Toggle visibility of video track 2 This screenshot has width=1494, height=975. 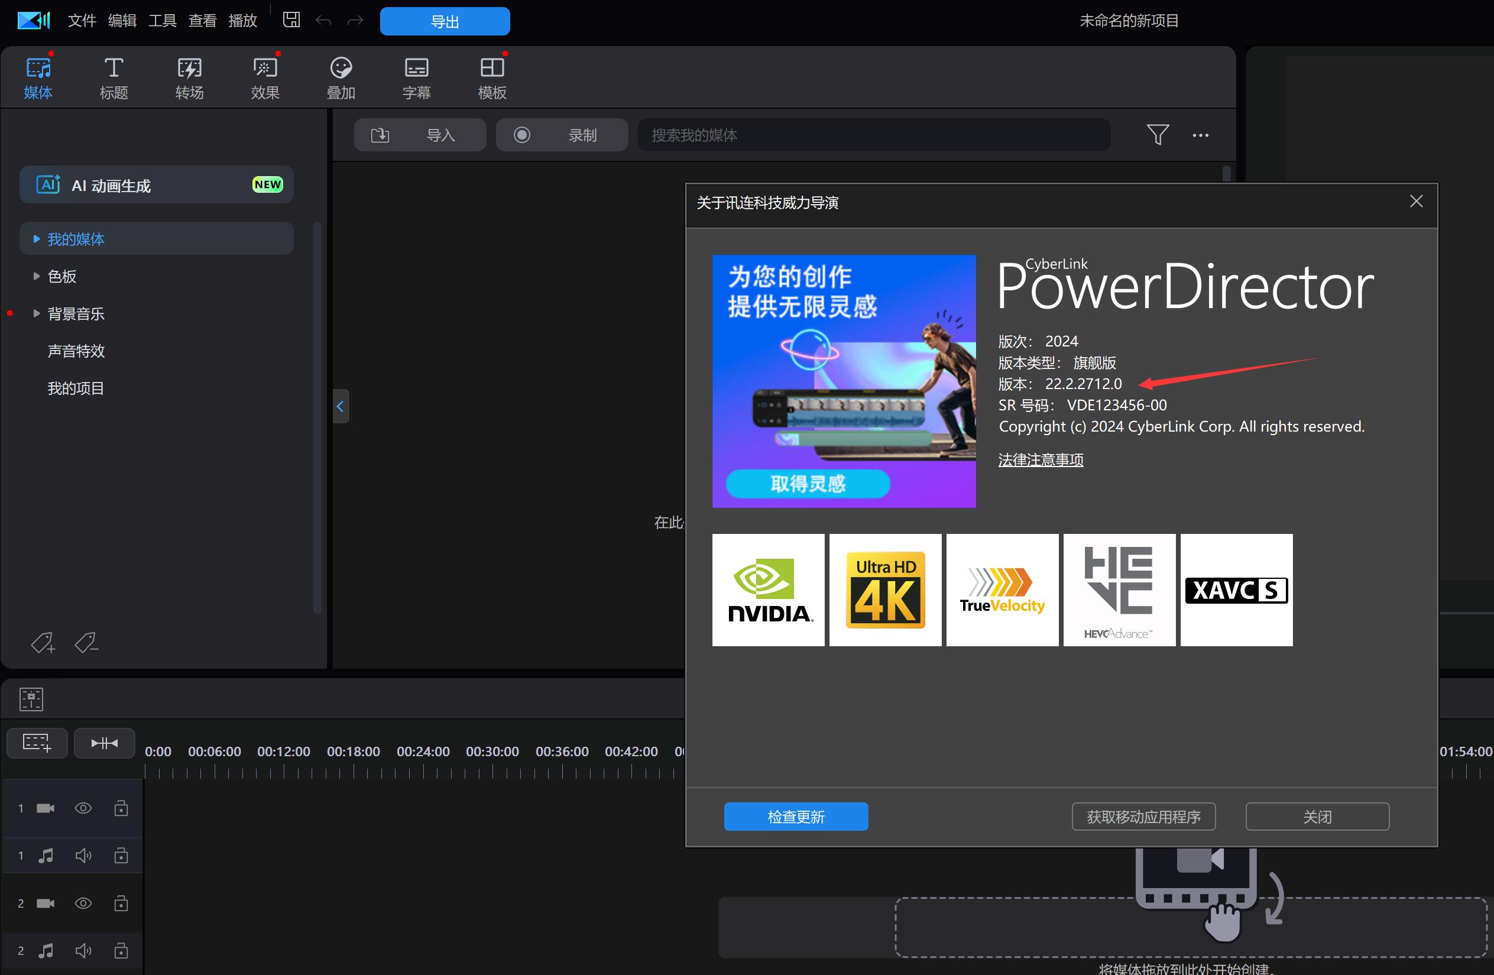[83, 903]
